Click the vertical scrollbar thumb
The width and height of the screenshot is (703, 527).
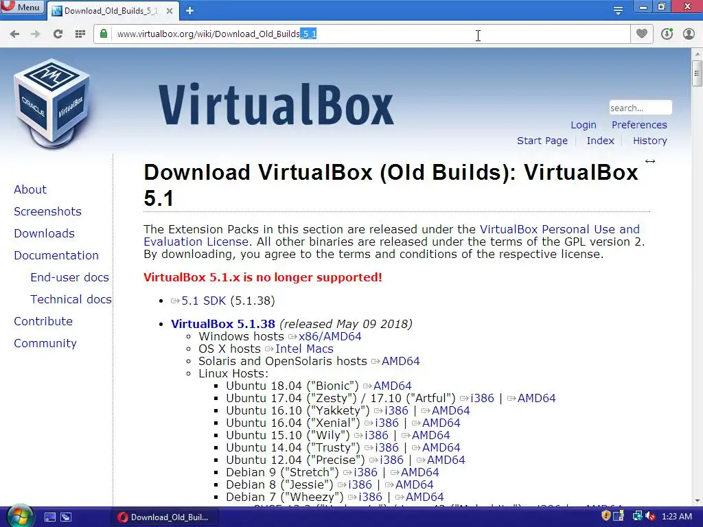pyautogui.click(x=698, y=73)
